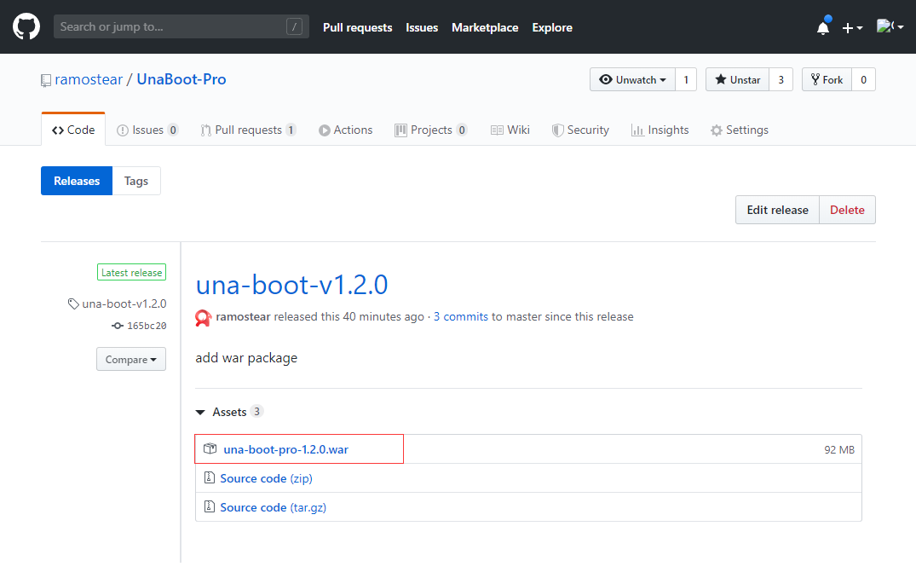The width and height of the screenshot is (916, 584).
Task: Click the red Delete button
Action: click(847, 210)
